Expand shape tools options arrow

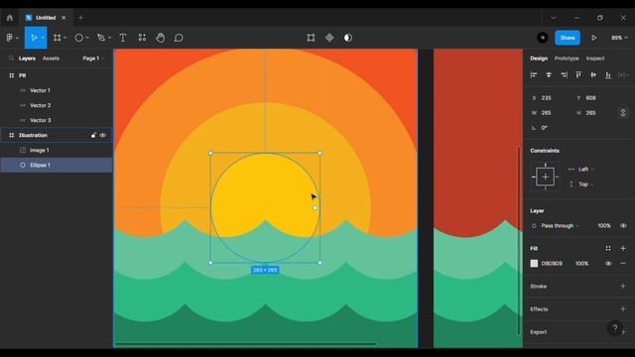pos(87,38)
